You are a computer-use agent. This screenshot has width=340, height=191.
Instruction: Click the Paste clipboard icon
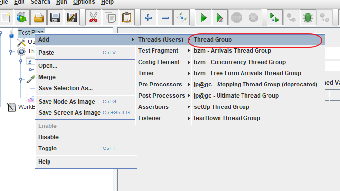coord(126,18)
